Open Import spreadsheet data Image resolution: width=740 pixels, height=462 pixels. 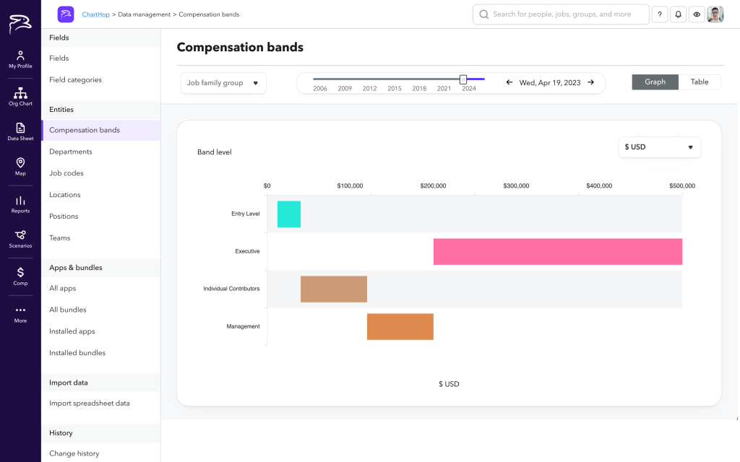[x=90, y=404]
